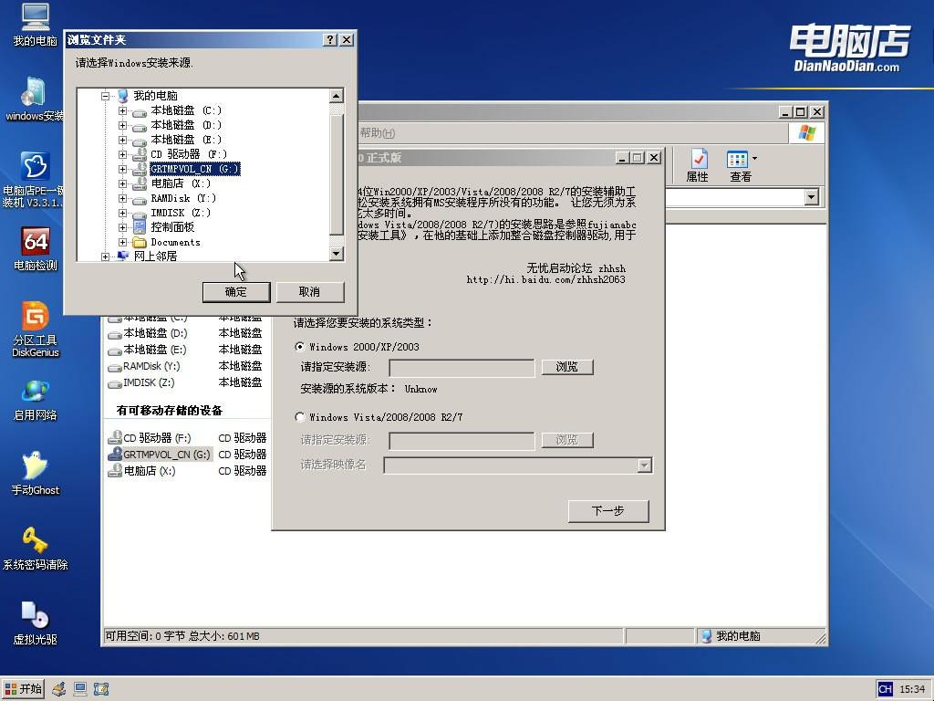Open the 查看 view toolbar icon
Screen dimensions: 934x701
(741, 165)
